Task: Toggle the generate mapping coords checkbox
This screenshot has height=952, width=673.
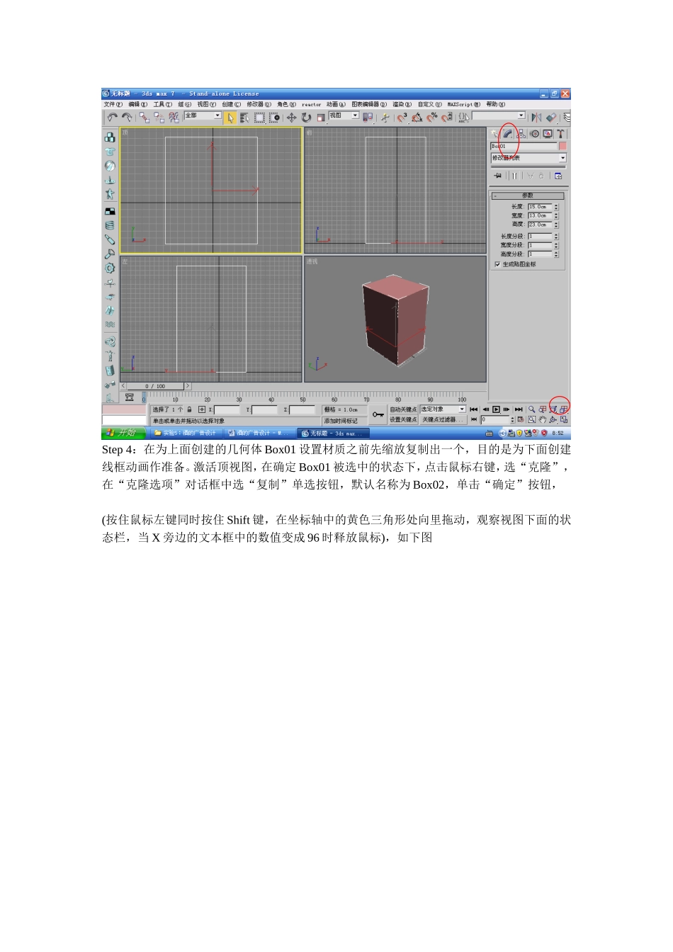Action: pyautogui.click(x=497, y=264)
